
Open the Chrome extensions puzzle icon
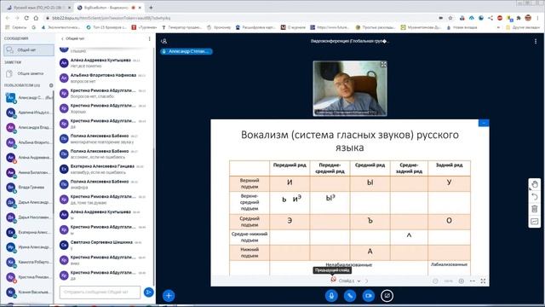519,18
